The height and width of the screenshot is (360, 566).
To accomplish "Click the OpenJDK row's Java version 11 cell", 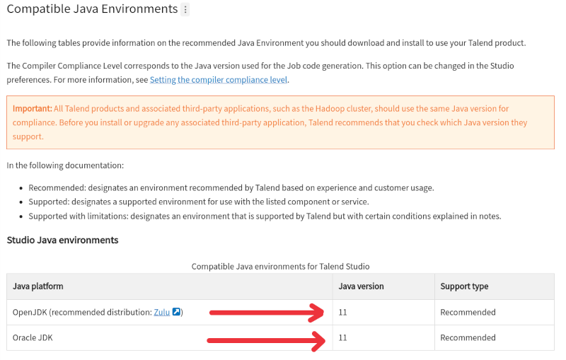I will [383, 313].
